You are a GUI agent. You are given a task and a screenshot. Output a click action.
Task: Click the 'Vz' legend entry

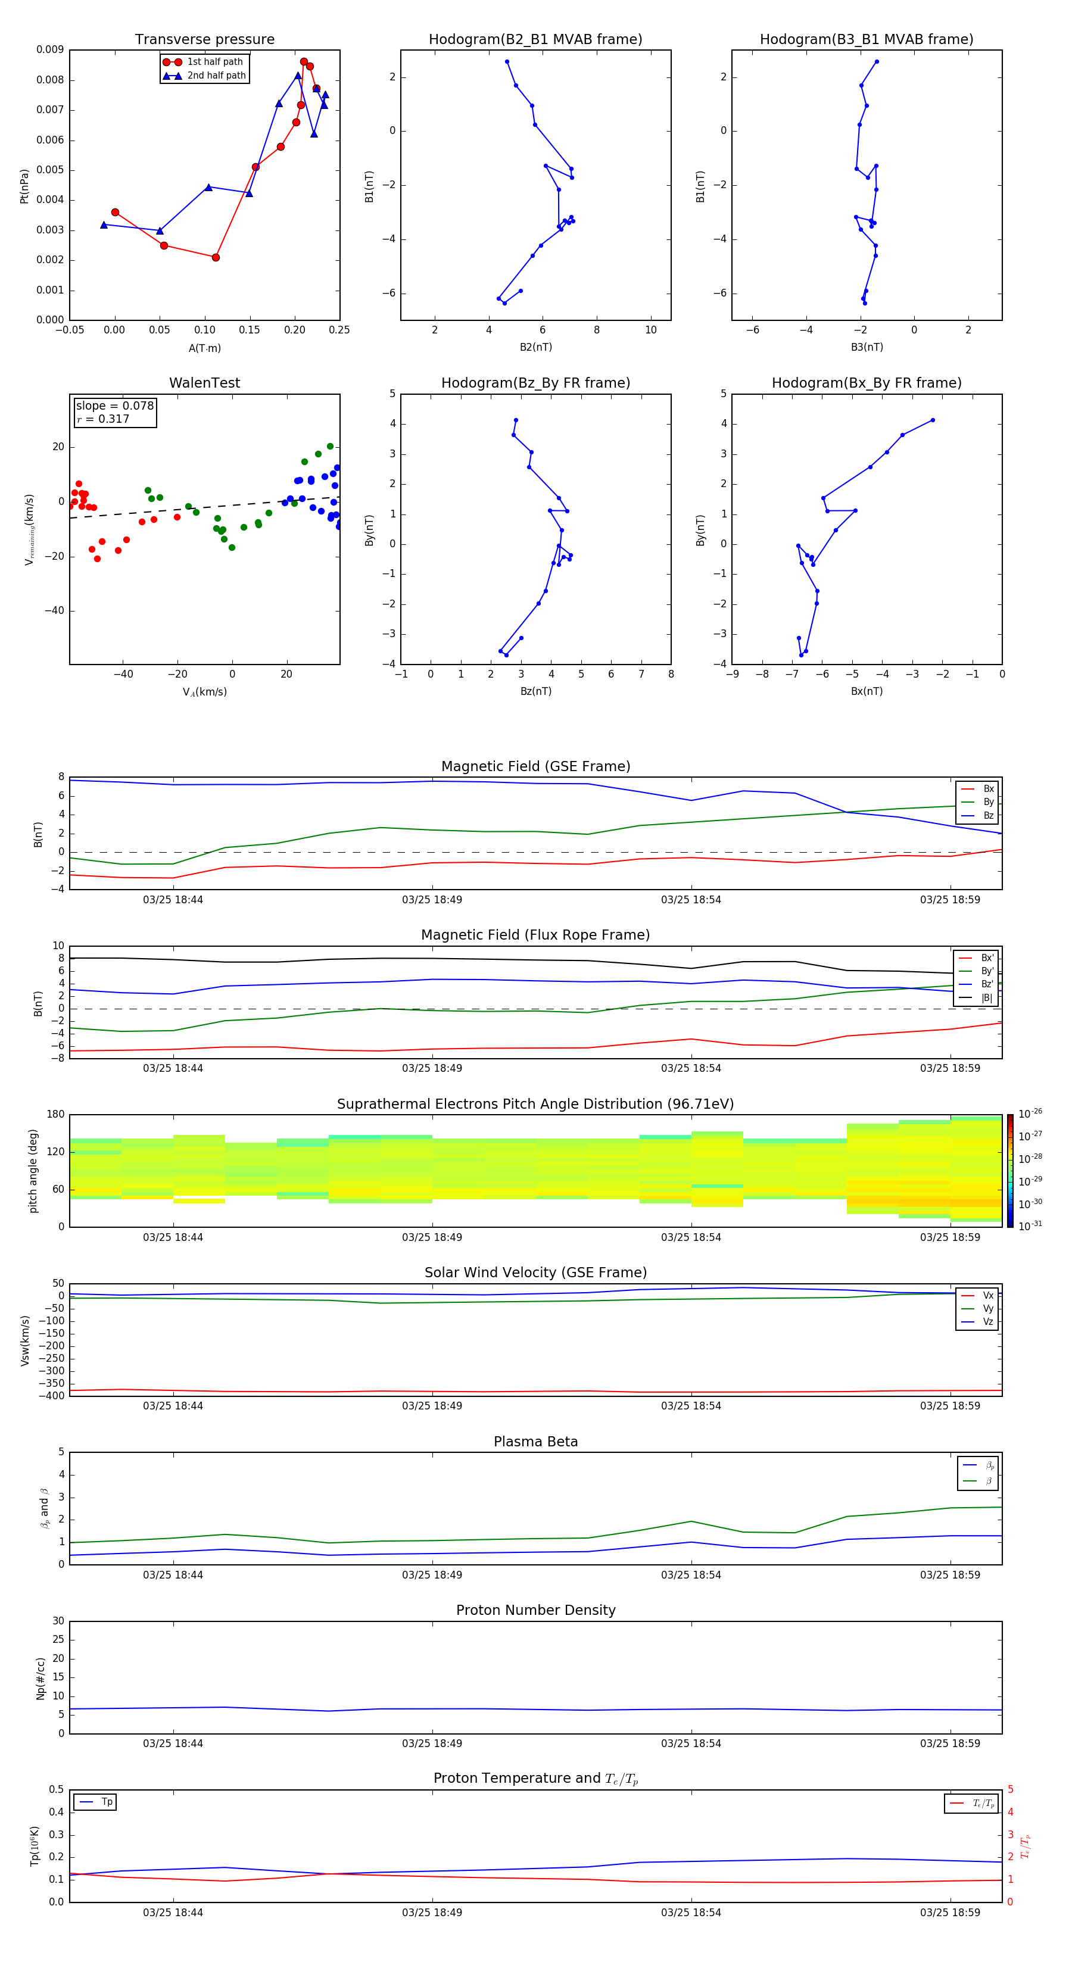click(x=977, y=1322)
